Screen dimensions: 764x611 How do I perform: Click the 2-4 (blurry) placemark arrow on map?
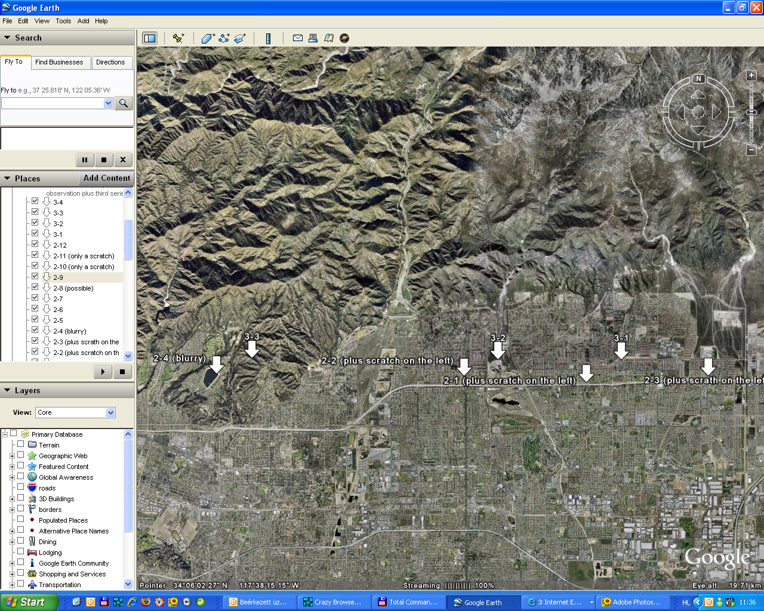[x=217, y=364]
